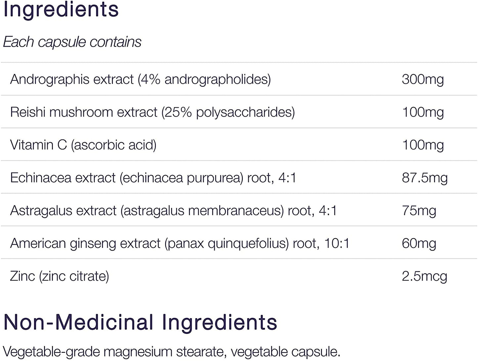This screenshot has width=478, height=361.
Task: Click Reishi mushroom's 100mg amount
Action: [x=422, y=112]
